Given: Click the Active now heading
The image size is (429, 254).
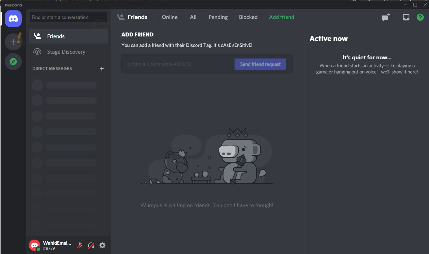Looking at the screenshot, I should click(x=329, y=39).
